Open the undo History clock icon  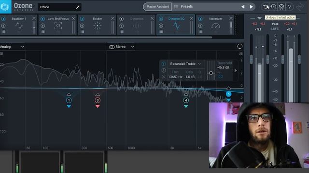(x=273, y=7)
